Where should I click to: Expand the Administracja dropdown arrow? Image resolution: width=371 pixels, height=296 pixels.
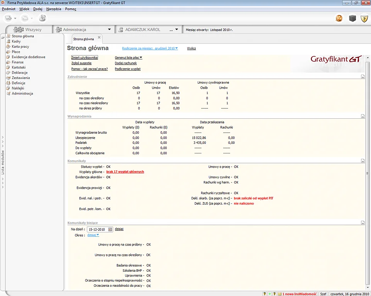click(x=109, y=30)
